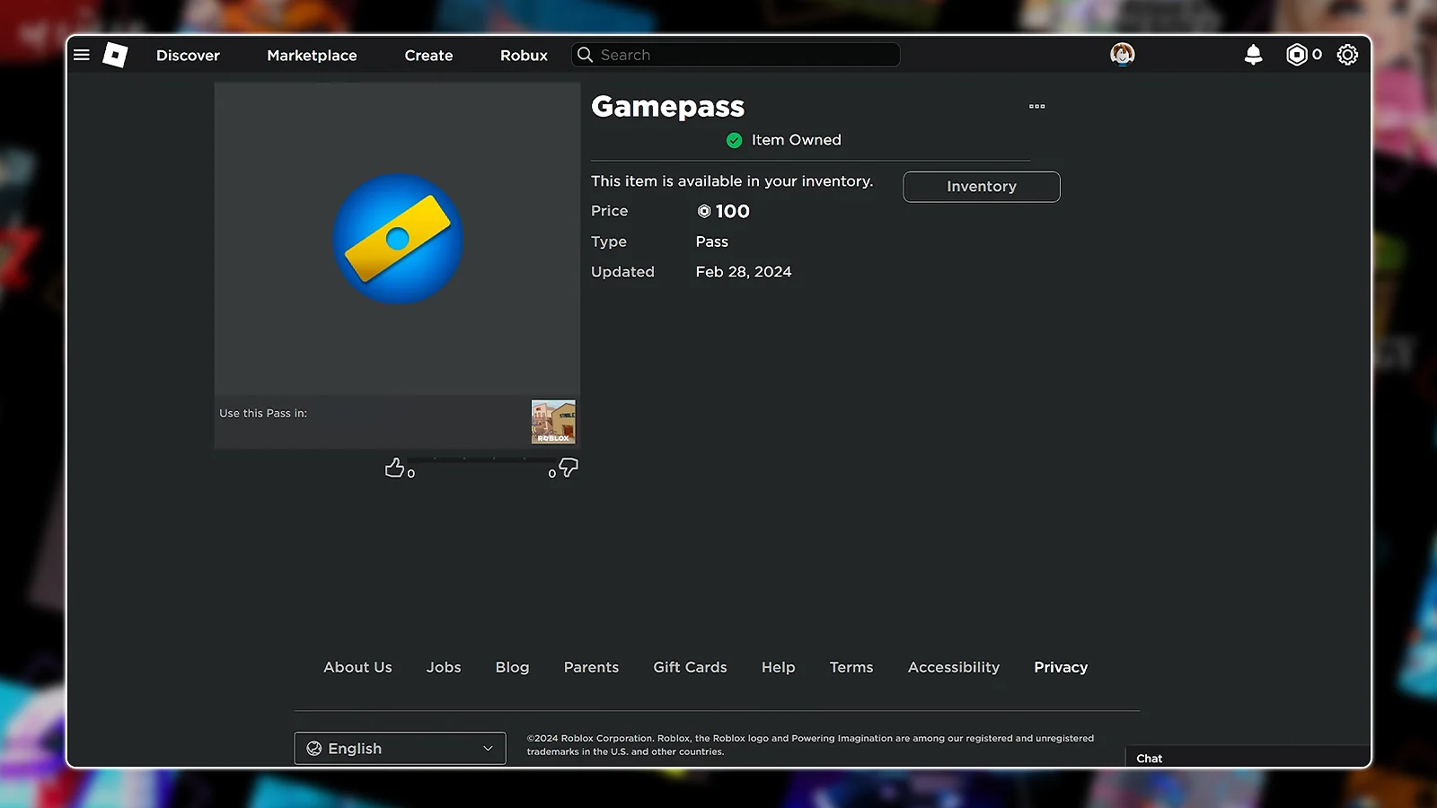
Task: Click the thumbs up like icon
Action: (394, 468)
